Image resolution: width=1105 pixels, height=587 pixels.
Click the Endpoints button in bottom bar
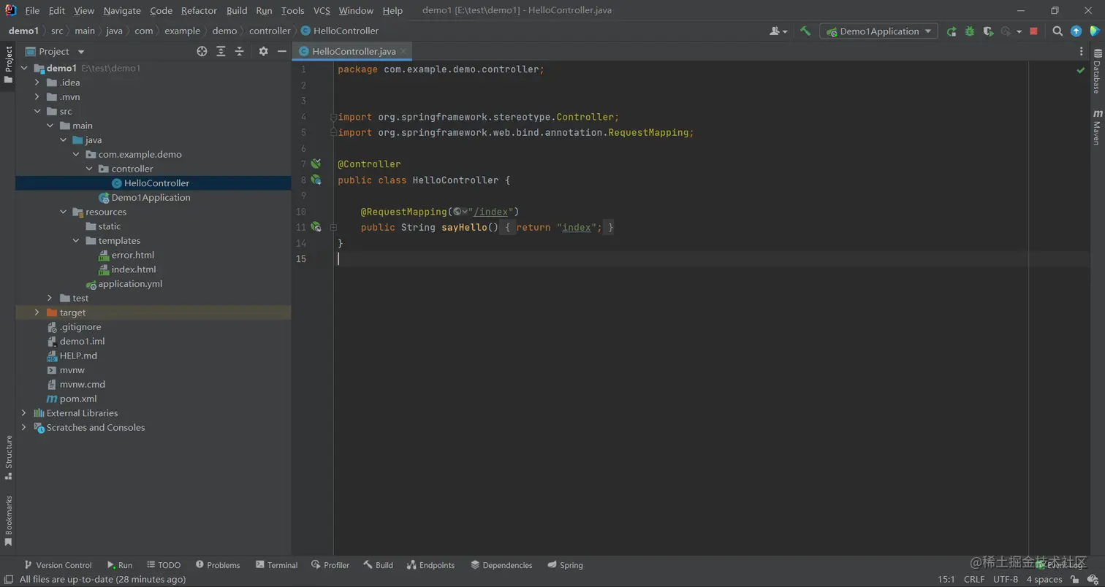(x=431, y=565)
